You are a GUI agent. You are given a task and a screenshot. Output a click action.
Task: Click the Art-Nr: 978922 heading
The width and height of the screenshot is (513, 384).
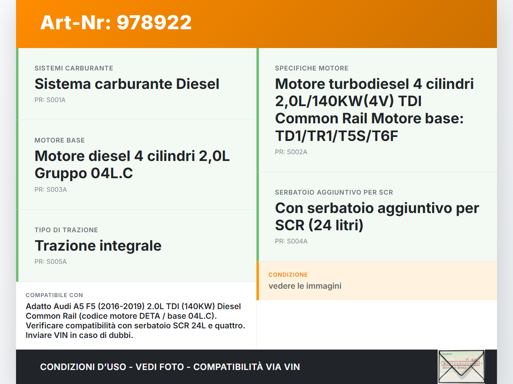coord(116,22)
